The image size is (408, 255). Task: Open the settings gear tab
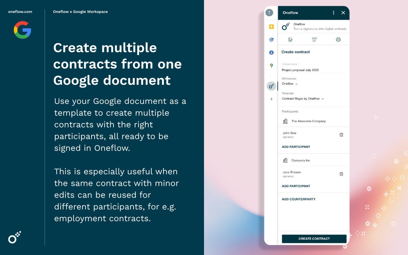pos(338,40)
